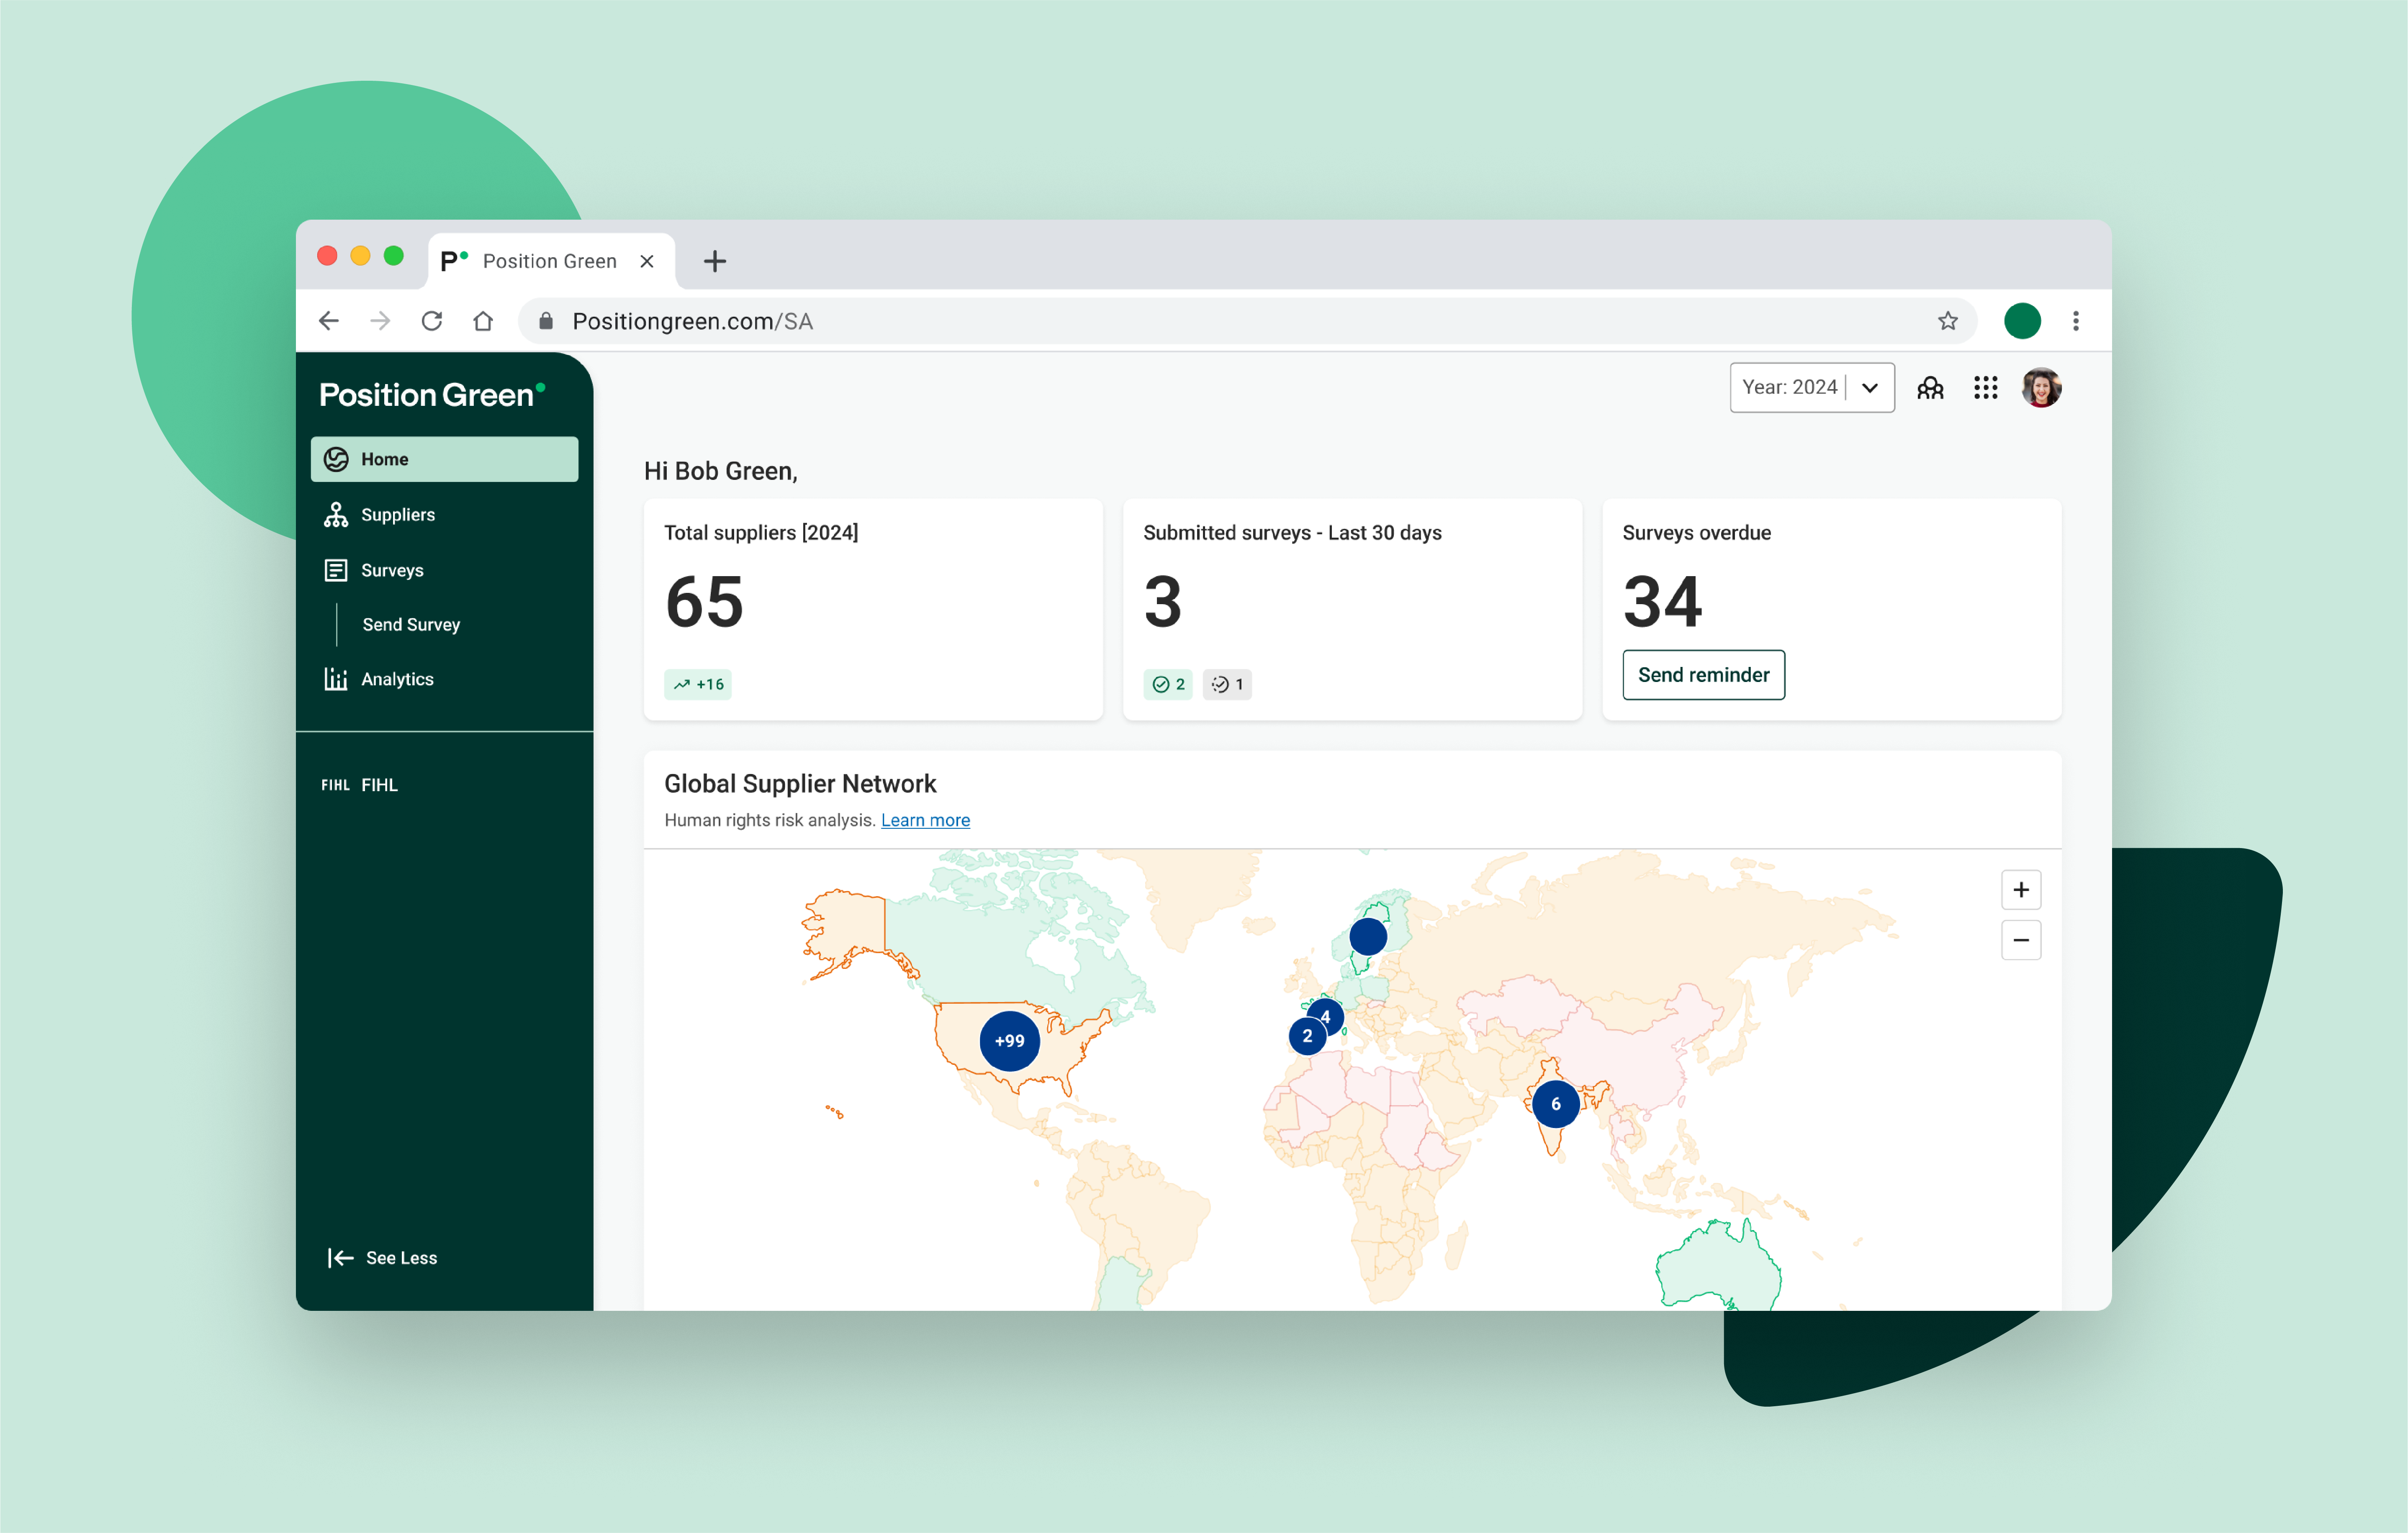Switch to the Position Green browser tab
2408x1533 pixels.
coord(549,261)
